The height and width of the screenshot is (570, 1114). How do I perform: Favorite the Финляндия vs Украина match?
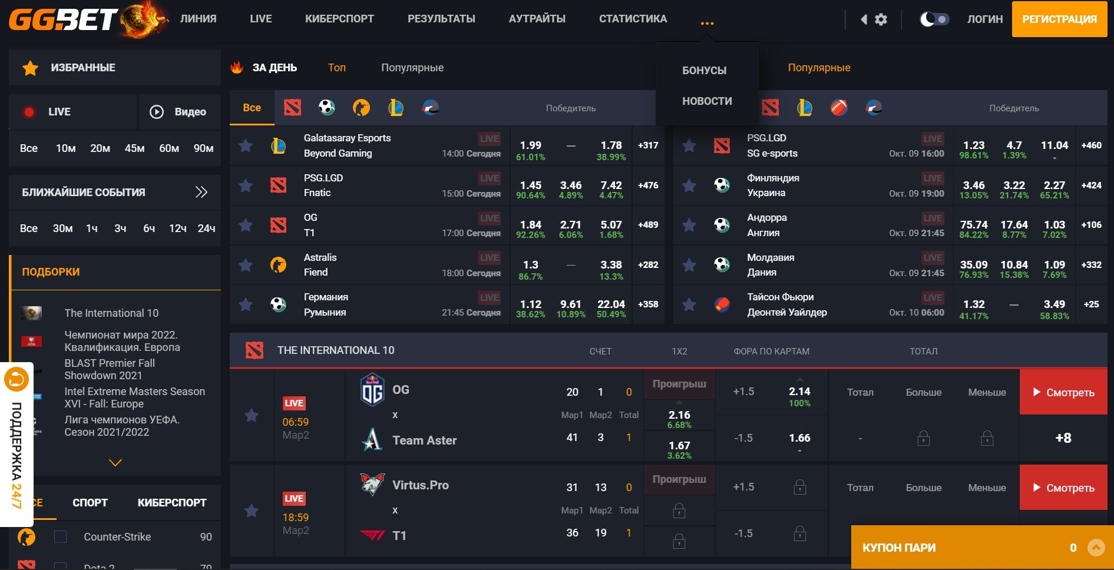tap(689, 185)
